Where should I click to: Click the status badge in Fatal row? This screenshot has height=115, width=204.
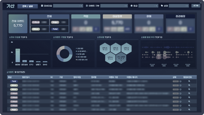coord(175,81)
